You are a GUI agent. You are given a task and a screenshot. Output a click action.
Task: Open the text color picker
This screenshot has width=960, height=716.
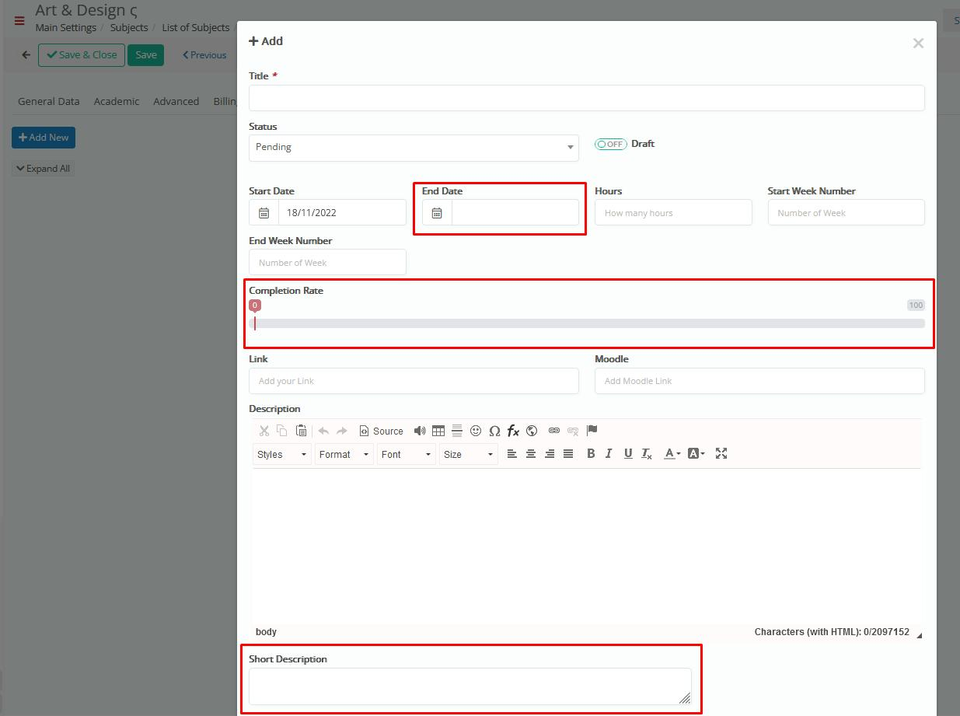672,454
